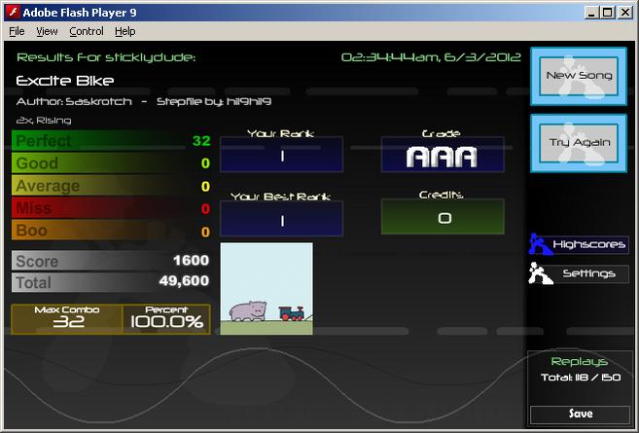Click the Your Best Rank box
This screenshot has height=433, width=639.
[x=282, y=219]
